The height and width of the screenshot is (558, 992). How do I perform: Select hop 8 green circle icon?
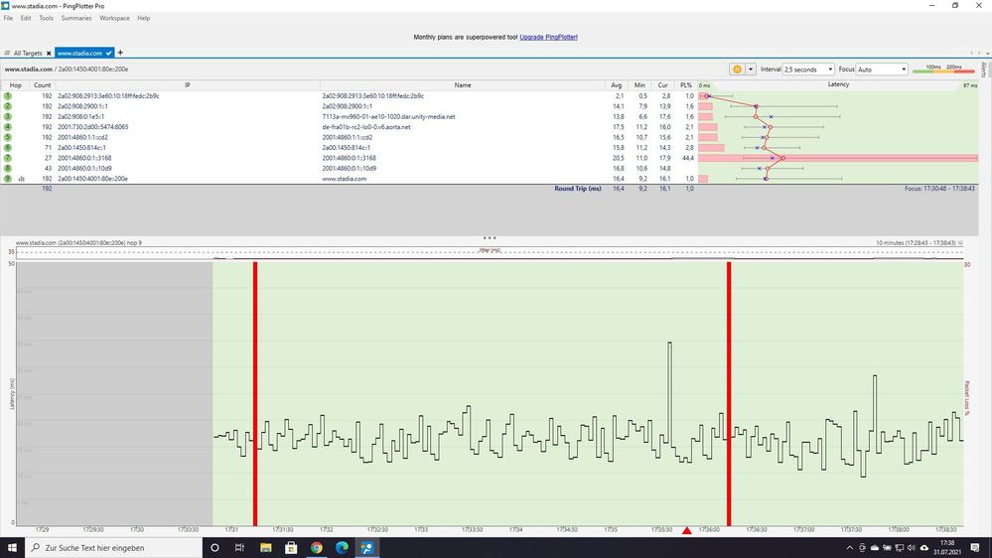[x=8, y=168]
